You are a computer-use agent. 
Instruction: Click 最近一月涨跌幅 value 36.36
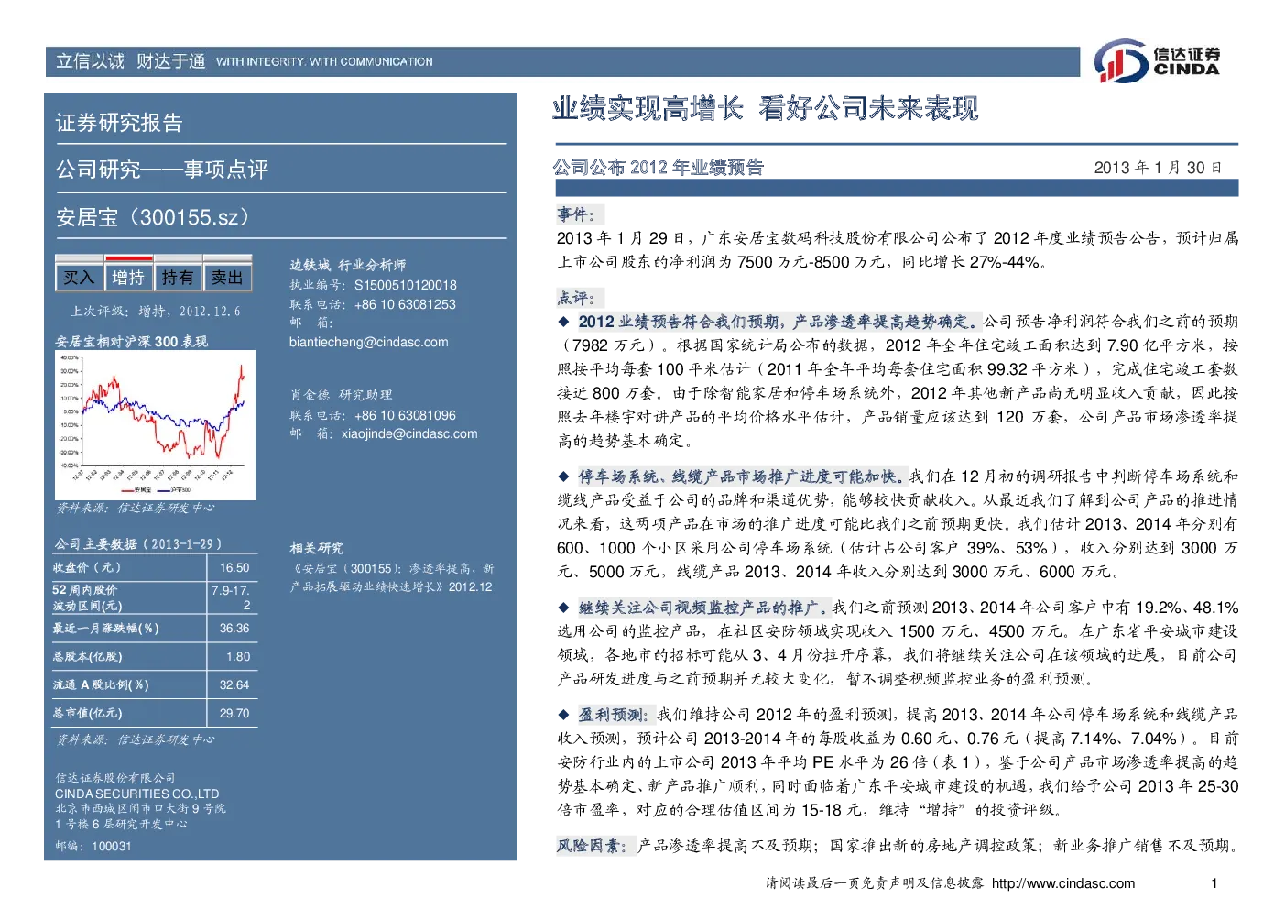pos(234,629)
